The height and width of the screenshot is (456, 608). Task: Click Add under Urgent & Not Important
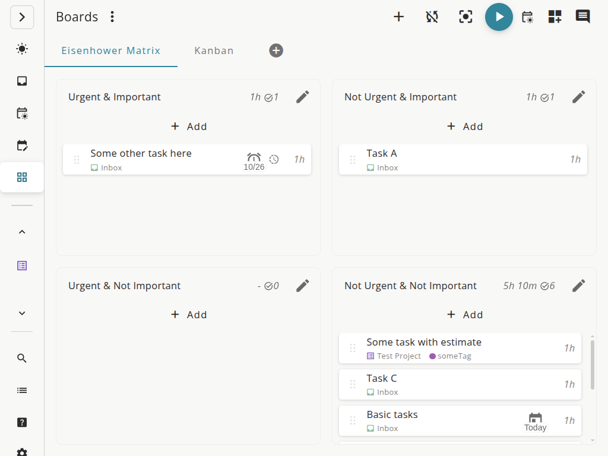(x=188, y=315)
